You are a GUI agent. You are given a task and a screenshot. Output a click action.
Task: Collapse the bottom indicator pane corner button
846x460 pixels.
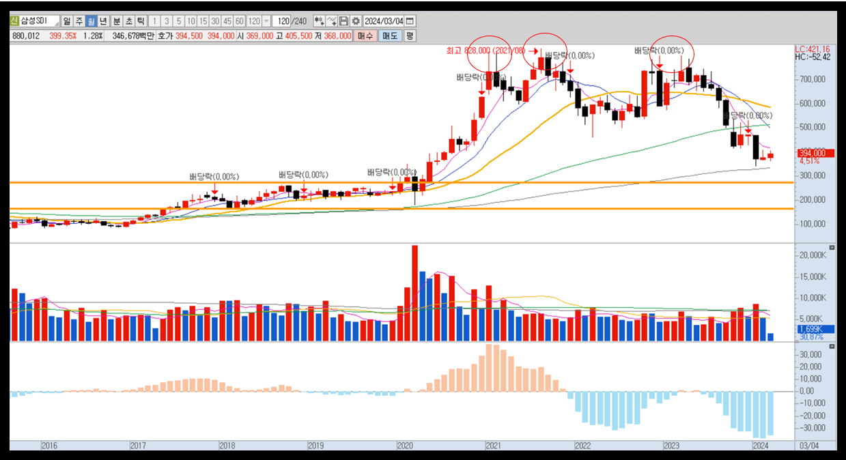[x=832, y=347]
